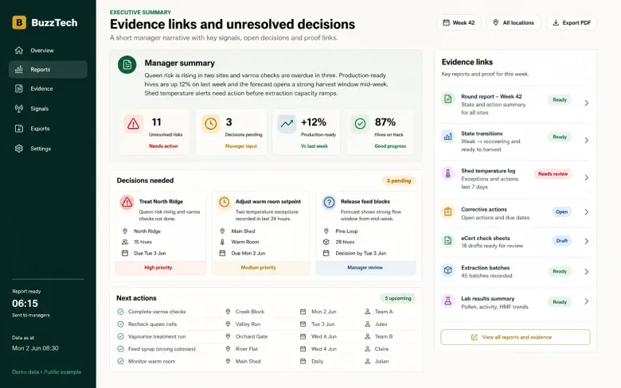Click the 3 pending badge
The image size is (621, 388).
pyautogui.click(x=398, y=180)
